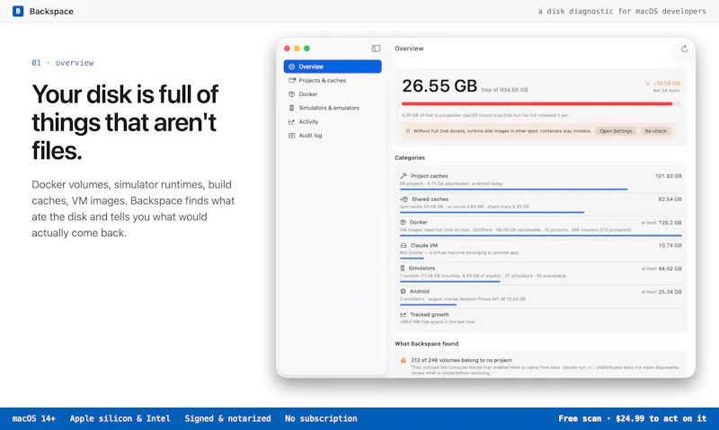Click the Tracked growth chart icon
This screenshot has width=719, height=430.
point(404,314)
